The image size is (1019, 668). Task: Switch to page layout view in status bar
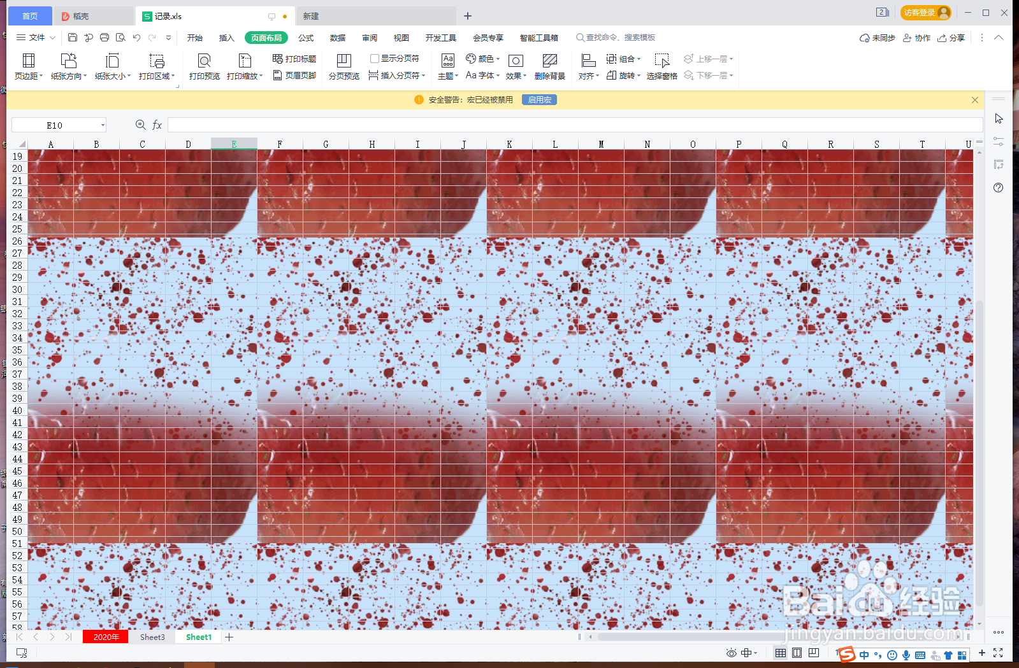coord(797,653)
